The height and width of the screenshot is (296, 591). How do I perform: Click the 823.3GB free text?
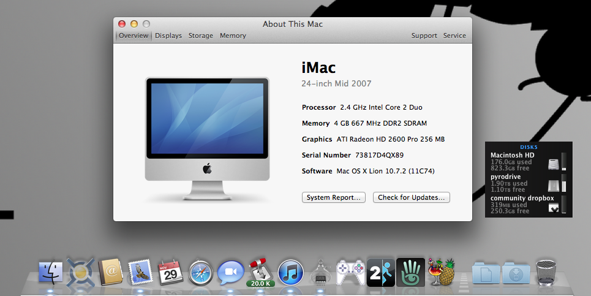click(x=510, y=168)
